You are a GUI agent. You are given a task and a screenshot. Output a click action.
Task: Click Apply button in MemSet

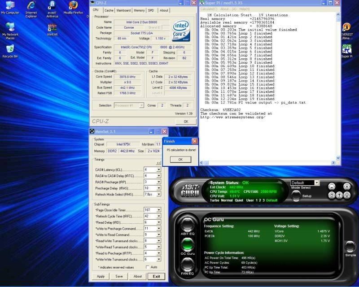point(101,276)
